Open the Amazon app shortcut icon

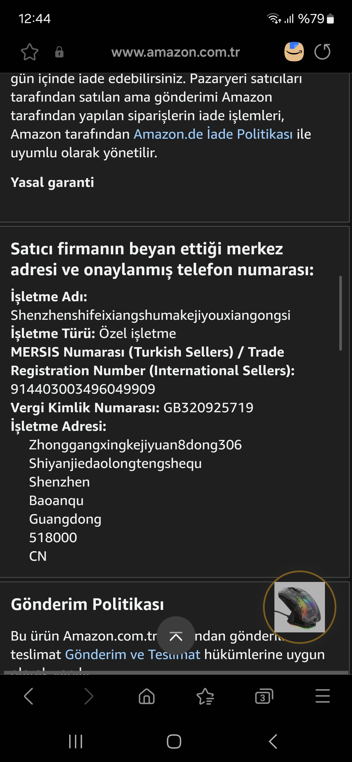pyautogui.click(x=294, y=52)
